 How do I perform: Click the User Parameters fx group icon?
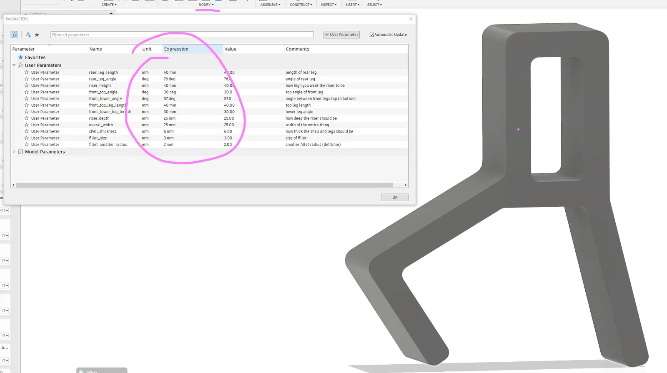click(20, 65)
